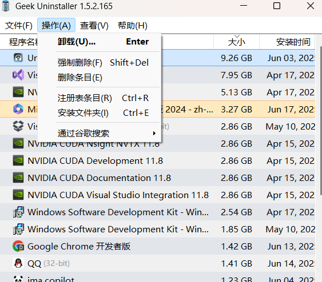Click the QQ penguin icon
Image resolution: width=322 pixels, height=282 pixels.
[x=18, y=263]
